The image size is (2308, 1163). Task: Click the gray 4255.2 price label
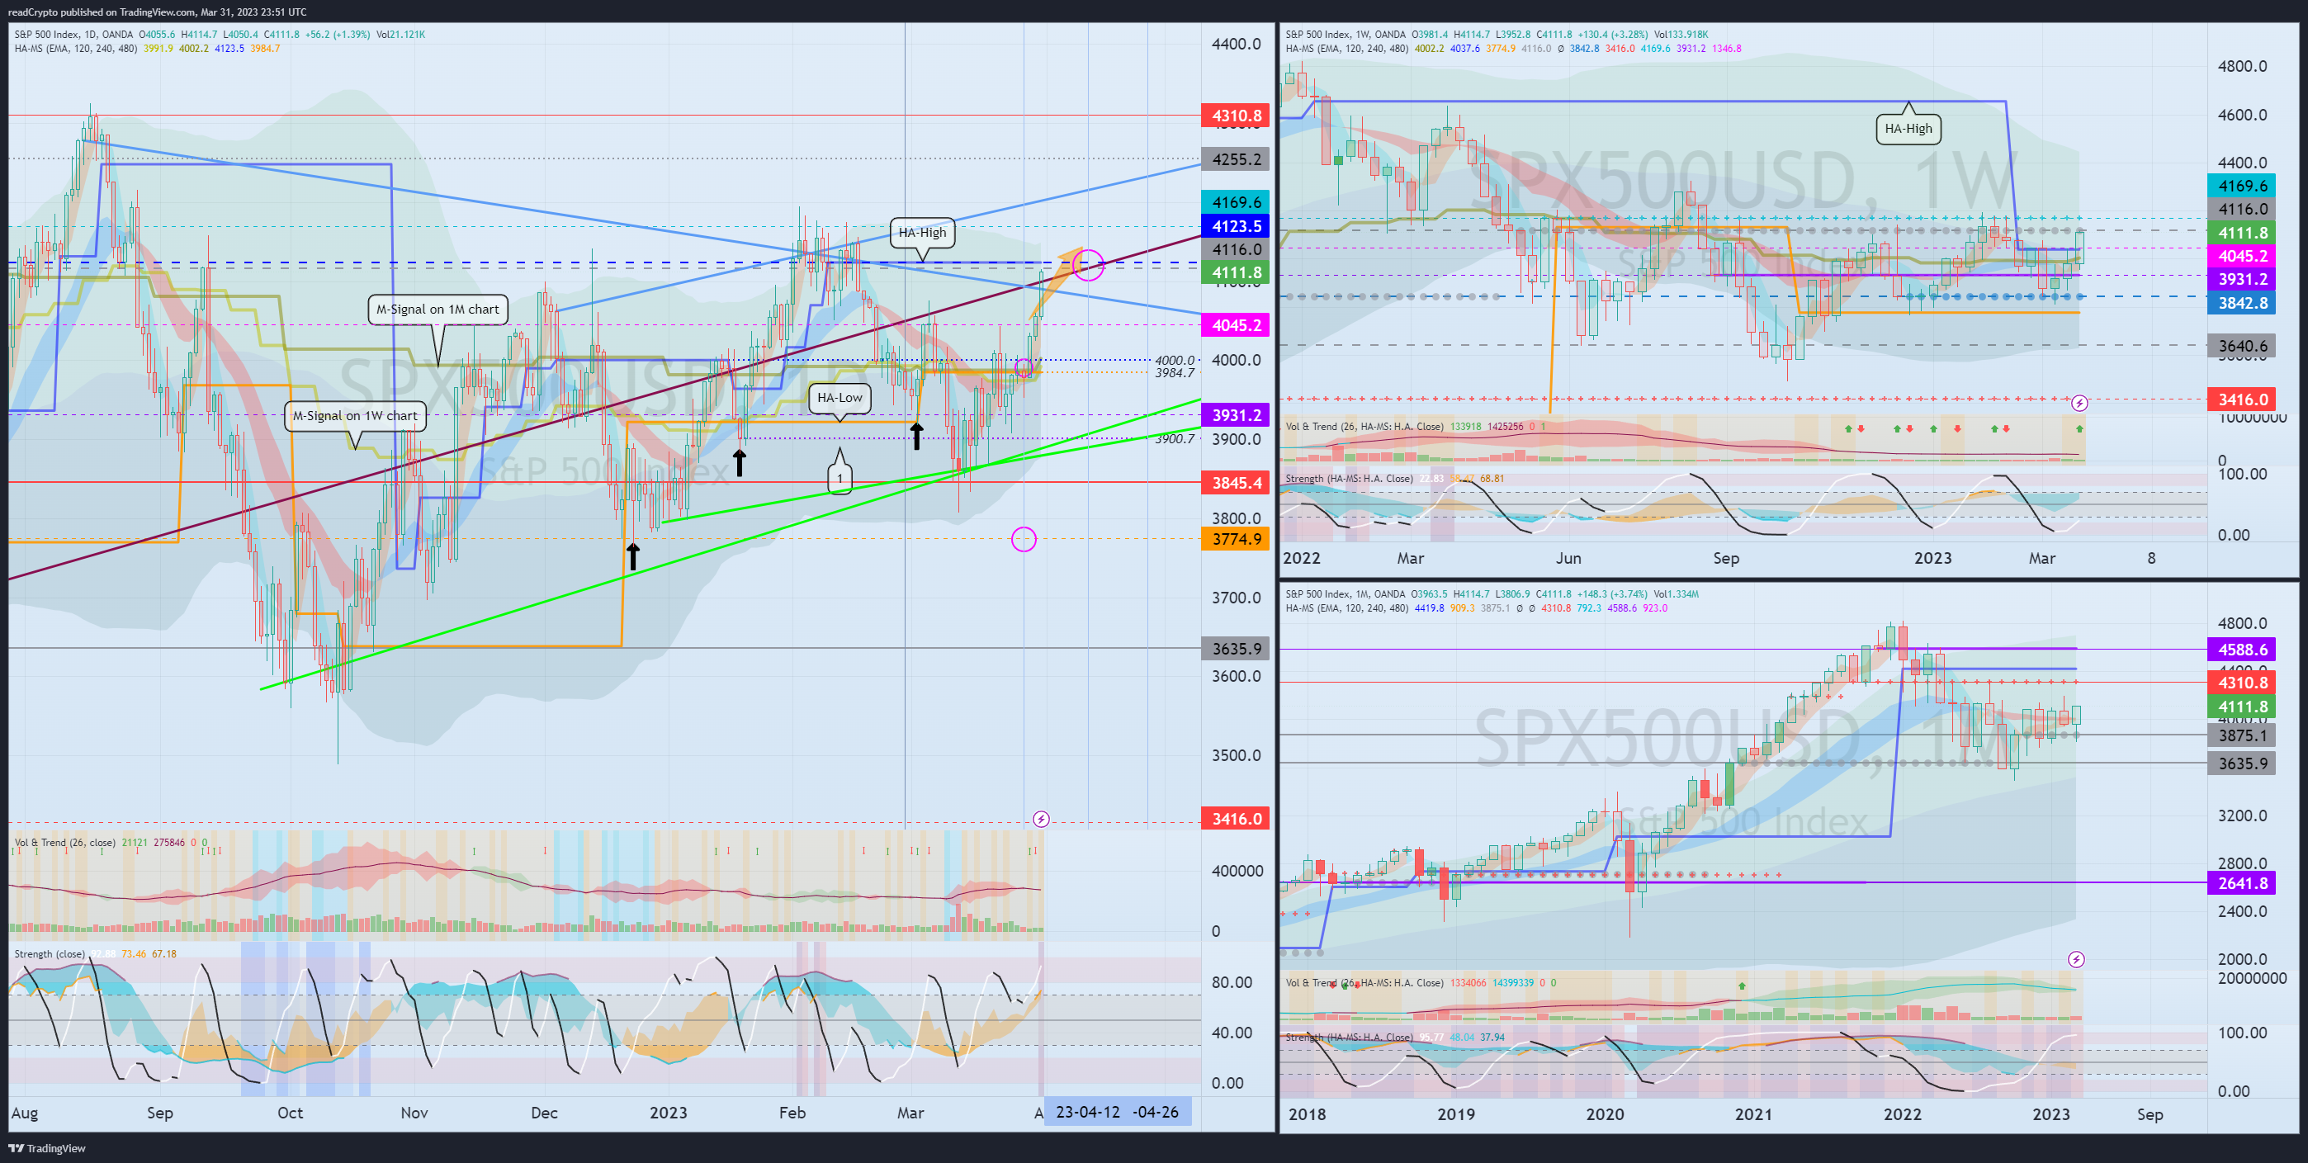[1236, 159]
